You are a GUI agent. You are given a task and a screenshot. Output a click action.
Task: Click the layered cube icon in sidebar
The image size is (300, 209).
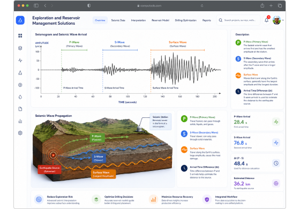point(20,48)
